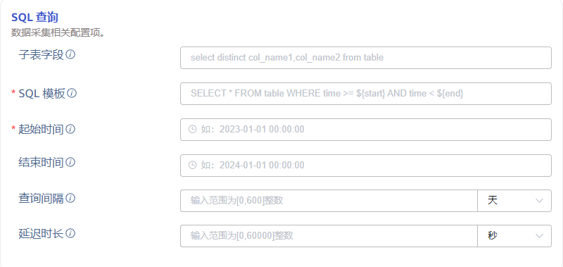The height and width of the screenshot is (267, 563).
Task: Click the 结束时间 info icon
Action: tap(71, 163)
